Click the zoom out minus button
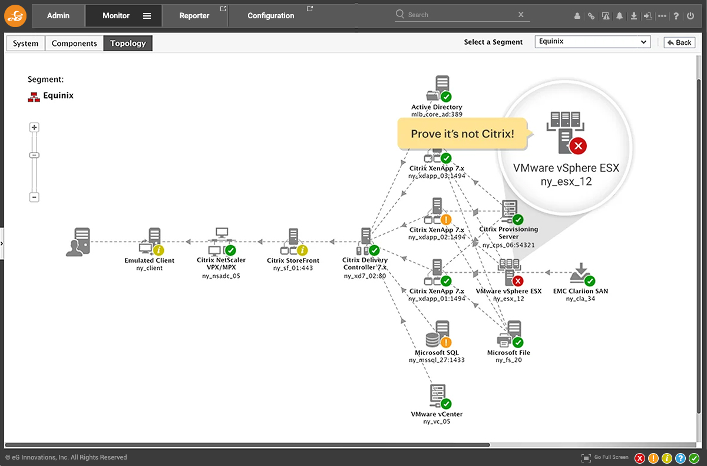This screenshot has width=707, height=466. click(34, 197)
